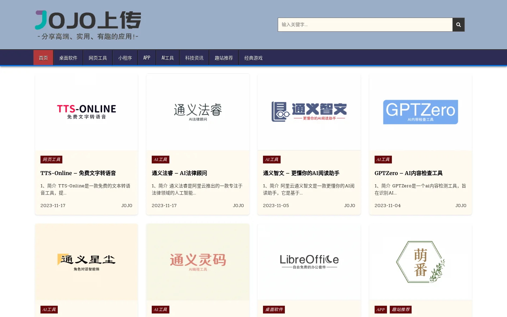Screen dimensions: 507x317
Task: Open the 通义智文 thumbnail image
Action: click(x=309, y=112)
